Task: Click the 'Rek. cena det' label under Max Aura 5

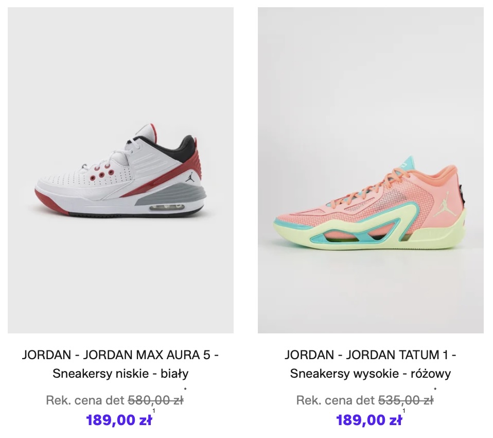Action: pyautogui.click(x=85, y=400)
